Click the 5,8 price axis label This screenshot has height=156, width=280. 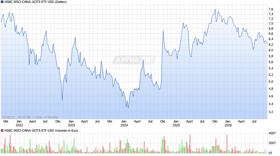click(271, 56)
